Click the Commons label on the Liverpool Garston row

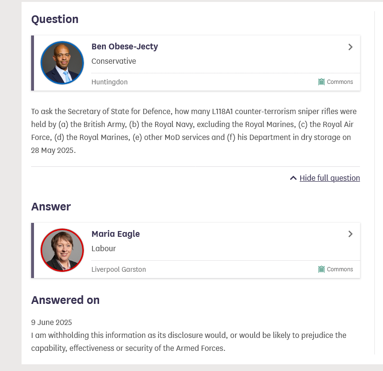click(340, 269)
